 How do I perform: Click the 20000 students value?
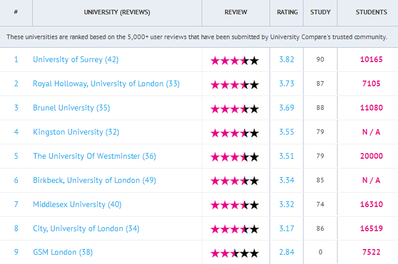pos(372,156)
